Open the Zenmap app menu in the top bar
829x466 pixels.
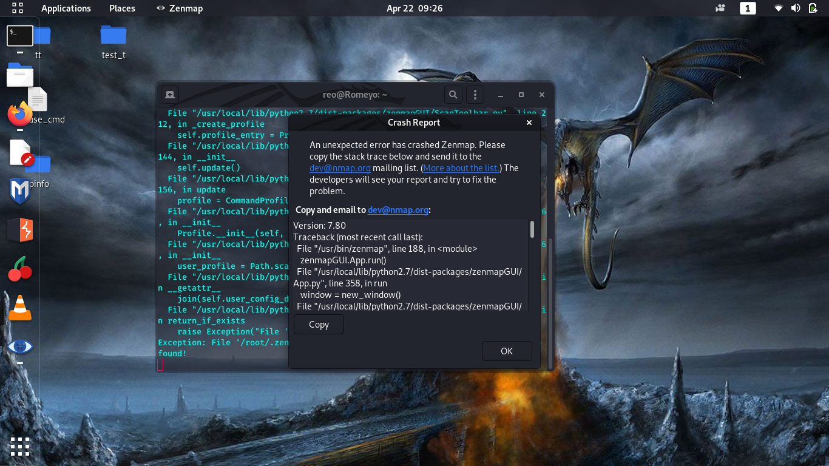tap(180, 8)
